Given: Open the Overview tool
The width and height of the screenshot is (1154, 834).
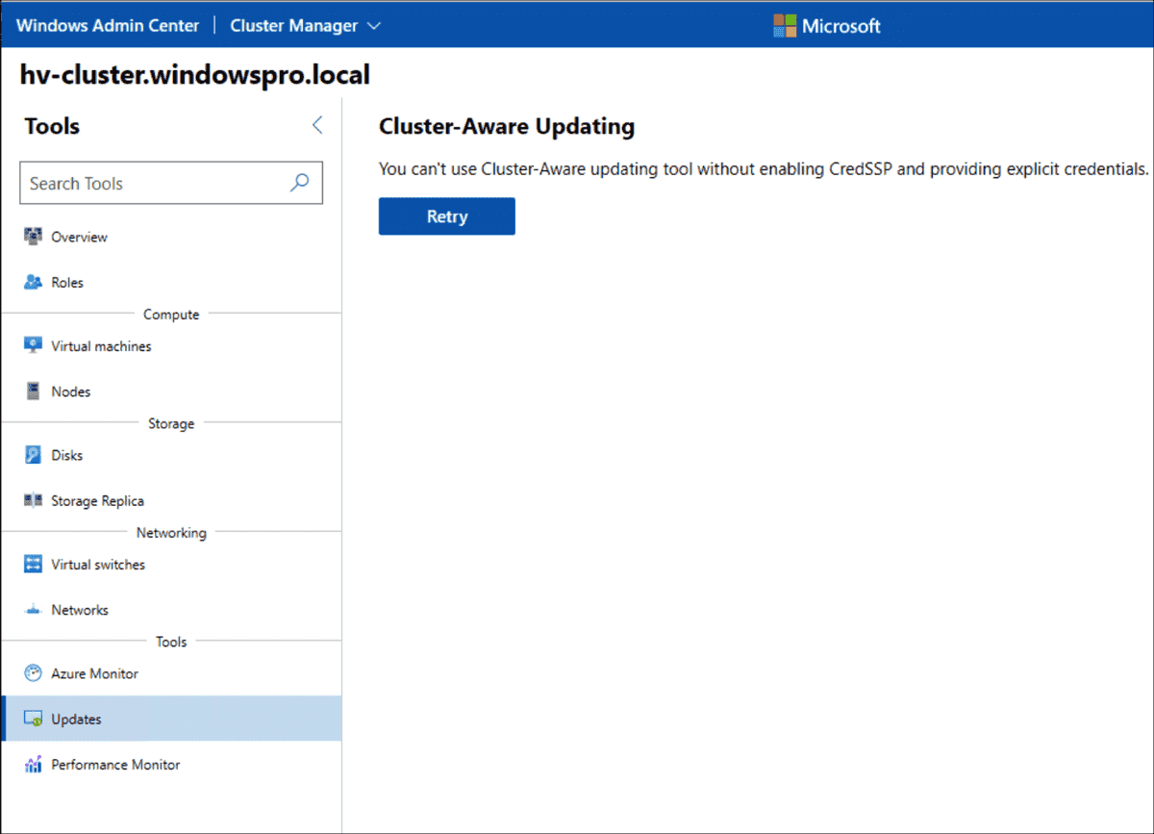Looking at the screenshot, I should [x=77, y=237].
